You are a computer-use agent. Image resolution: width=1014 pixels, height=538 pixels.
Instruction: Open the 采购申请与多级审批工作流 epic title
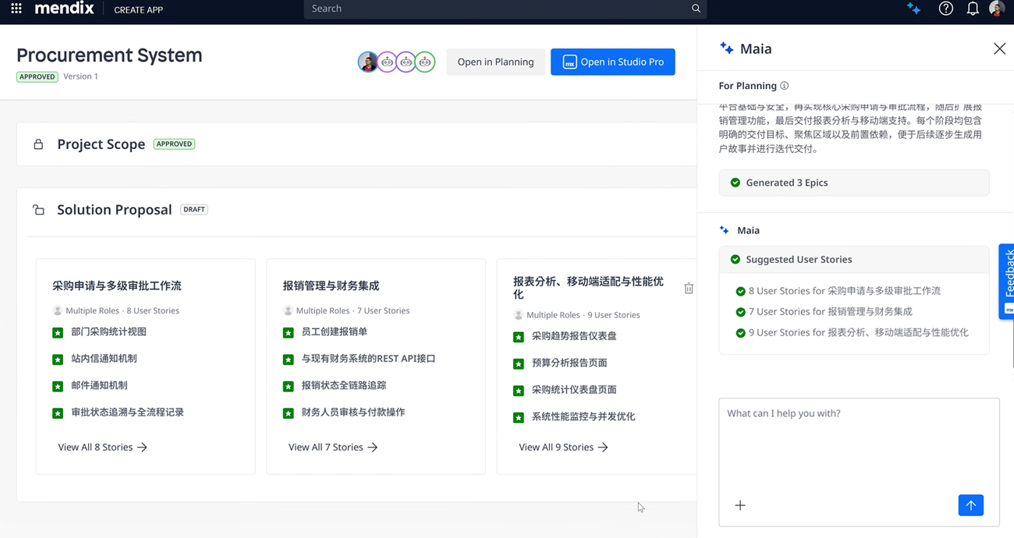tap(117, 285)
